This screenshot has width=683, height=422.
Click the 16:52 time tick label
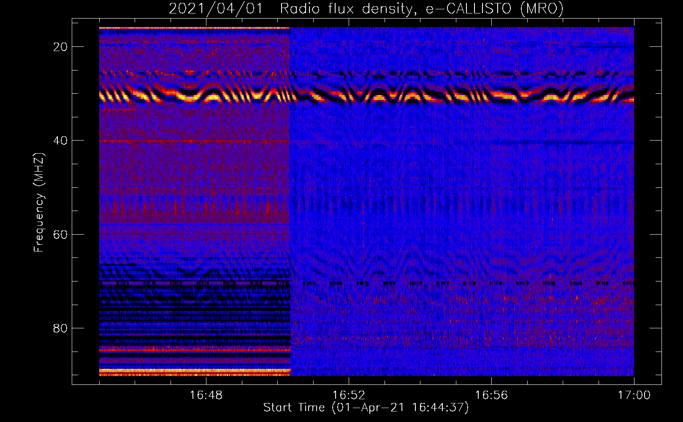(349, 395)
